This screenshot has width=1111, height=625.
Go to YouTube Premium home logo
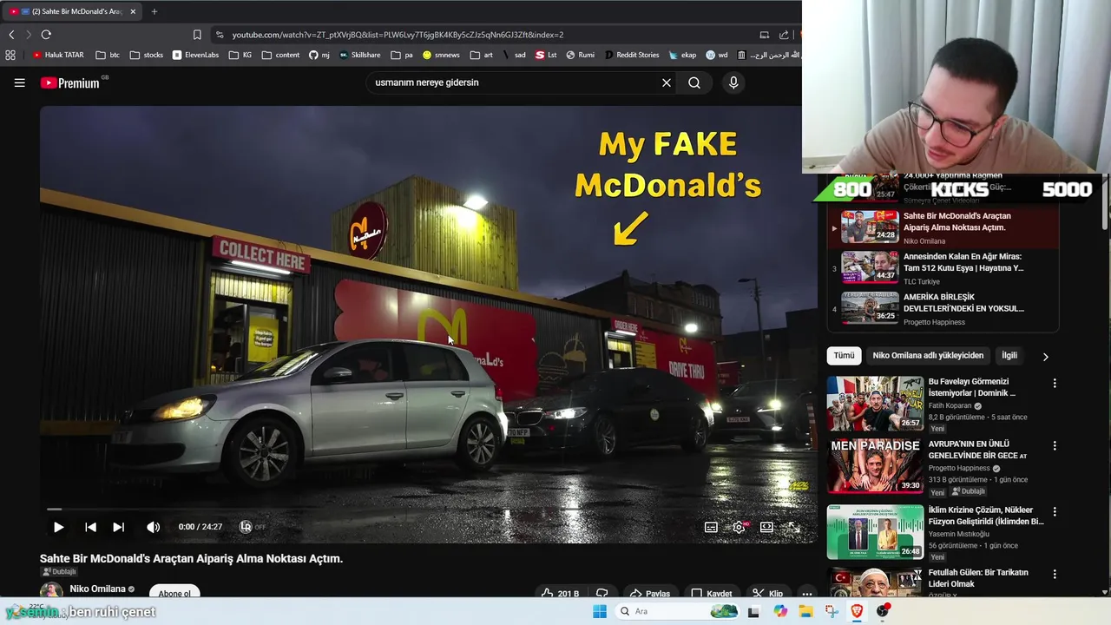70,83
